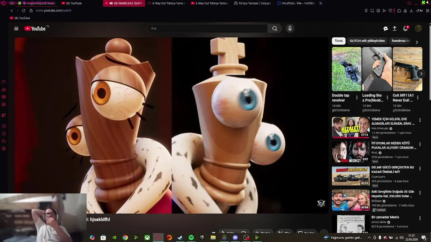Select the Tümü filter chip
Screen dimensions: 431x242
pyautogui.click(x=338, y=41)
